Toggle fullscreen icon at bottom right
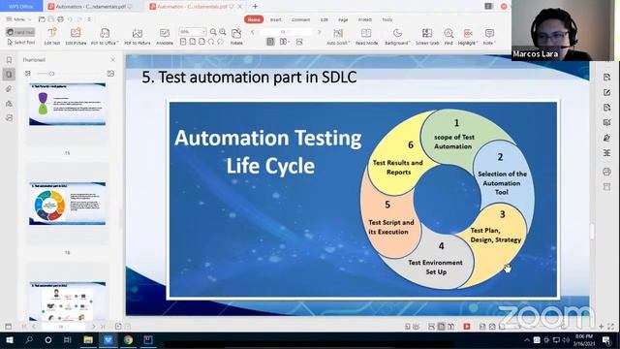 (x=611, y=327)
